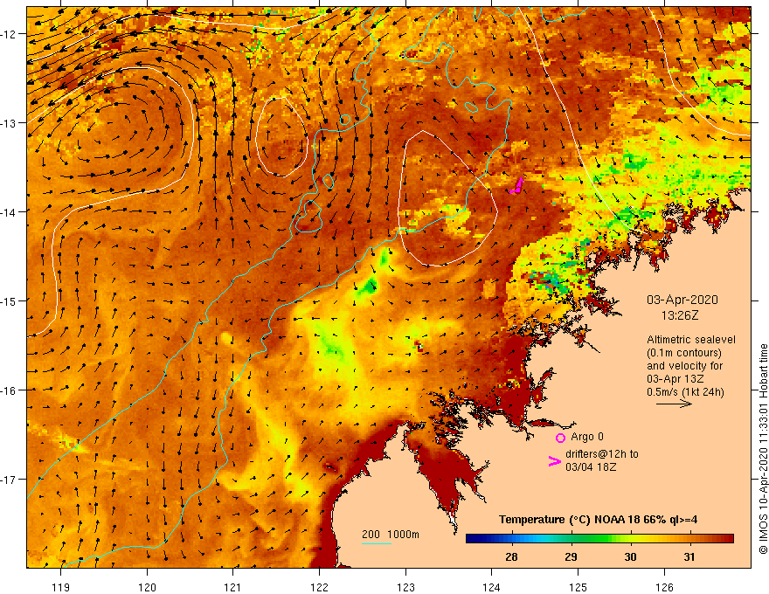Click the longitude 123 axis label
The height and width of the screenshot is (594, 769).
(x=405, y=587)
